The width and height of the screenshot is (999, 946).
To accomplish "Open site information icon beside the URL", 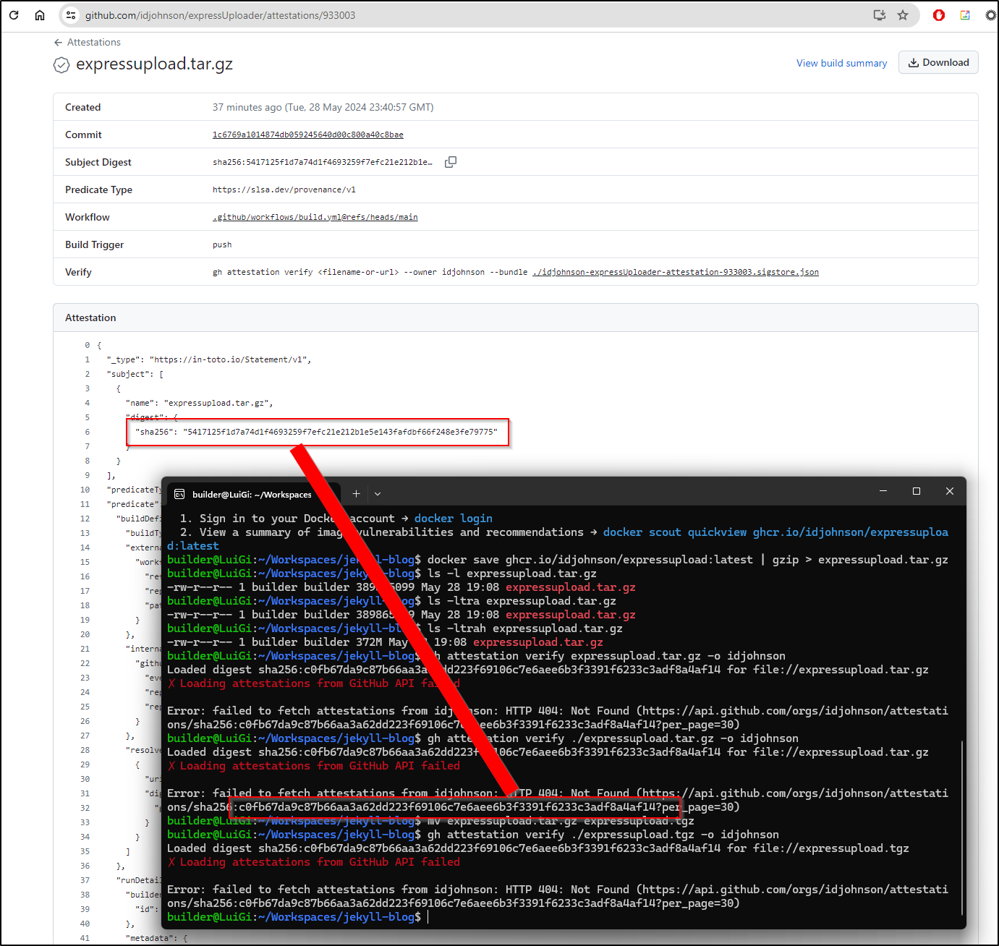I will coord(71,15).
